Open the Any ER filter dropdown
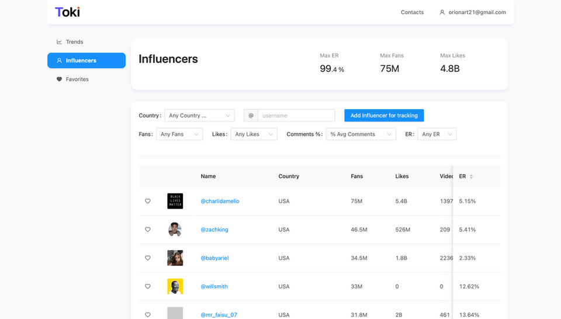Viewport: 561px width, 319px height. (437, 134)
